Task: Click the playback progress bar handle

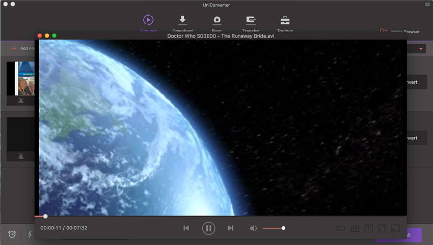Action: (x=45, y=217)
